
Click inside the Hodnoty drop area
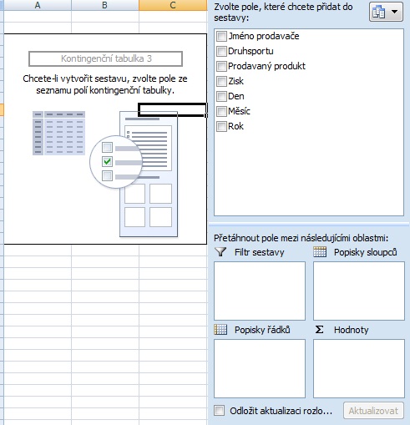[x=359, y=368]
